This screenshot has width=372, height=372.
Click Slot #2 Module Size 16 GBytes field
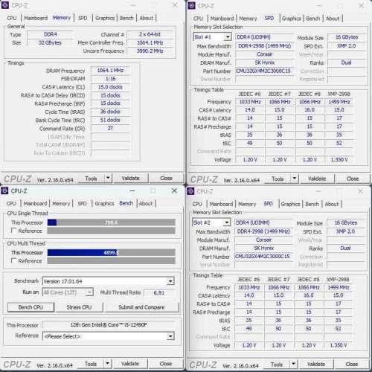point(346,222)
